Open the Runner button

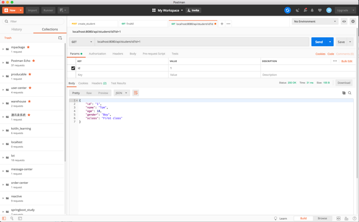click(x=48, y=10)
